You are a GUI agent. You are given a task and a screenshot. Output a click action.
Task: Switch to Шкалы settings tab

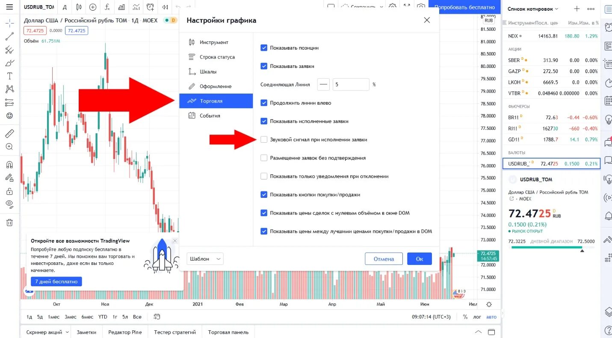216,72
